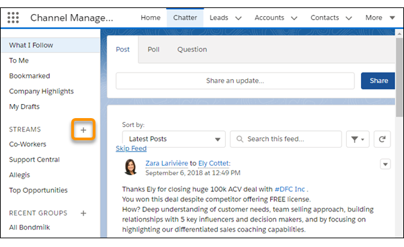Image resolution: width=404 pixels, height=247 pixels.
Task: Open the Accounts tab
Action: pos(270,17)
